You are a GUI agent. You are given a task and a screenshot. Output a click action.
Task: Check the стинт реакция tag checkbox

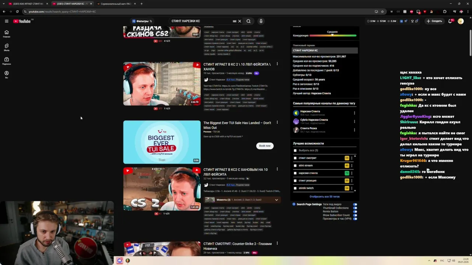tap(295, 181)
